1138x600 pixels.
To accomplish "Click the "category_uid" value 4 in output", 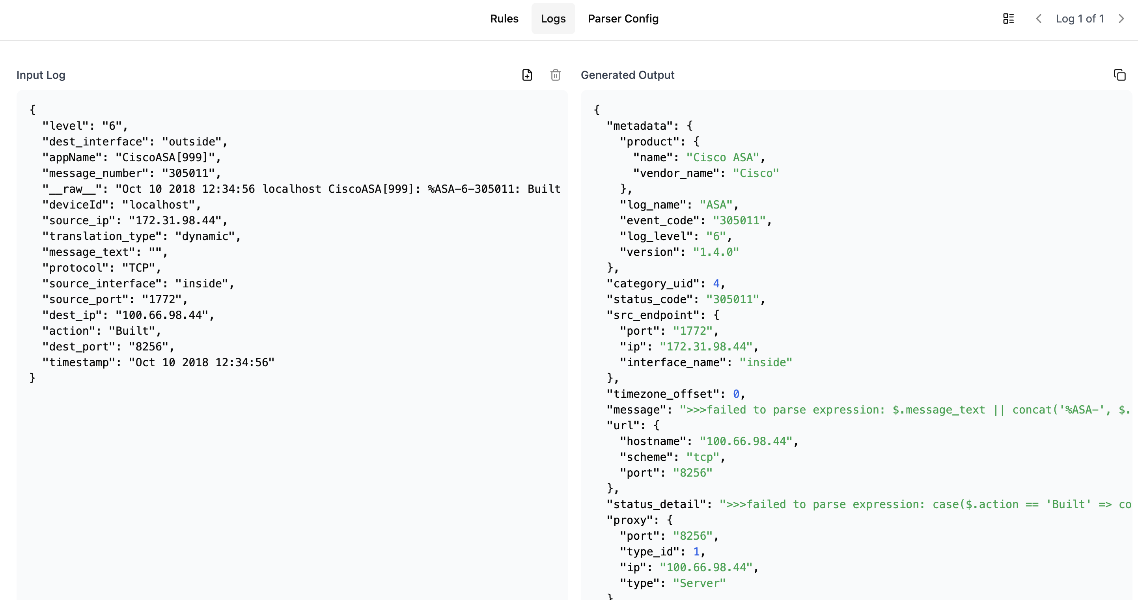I will coord(716,283).
